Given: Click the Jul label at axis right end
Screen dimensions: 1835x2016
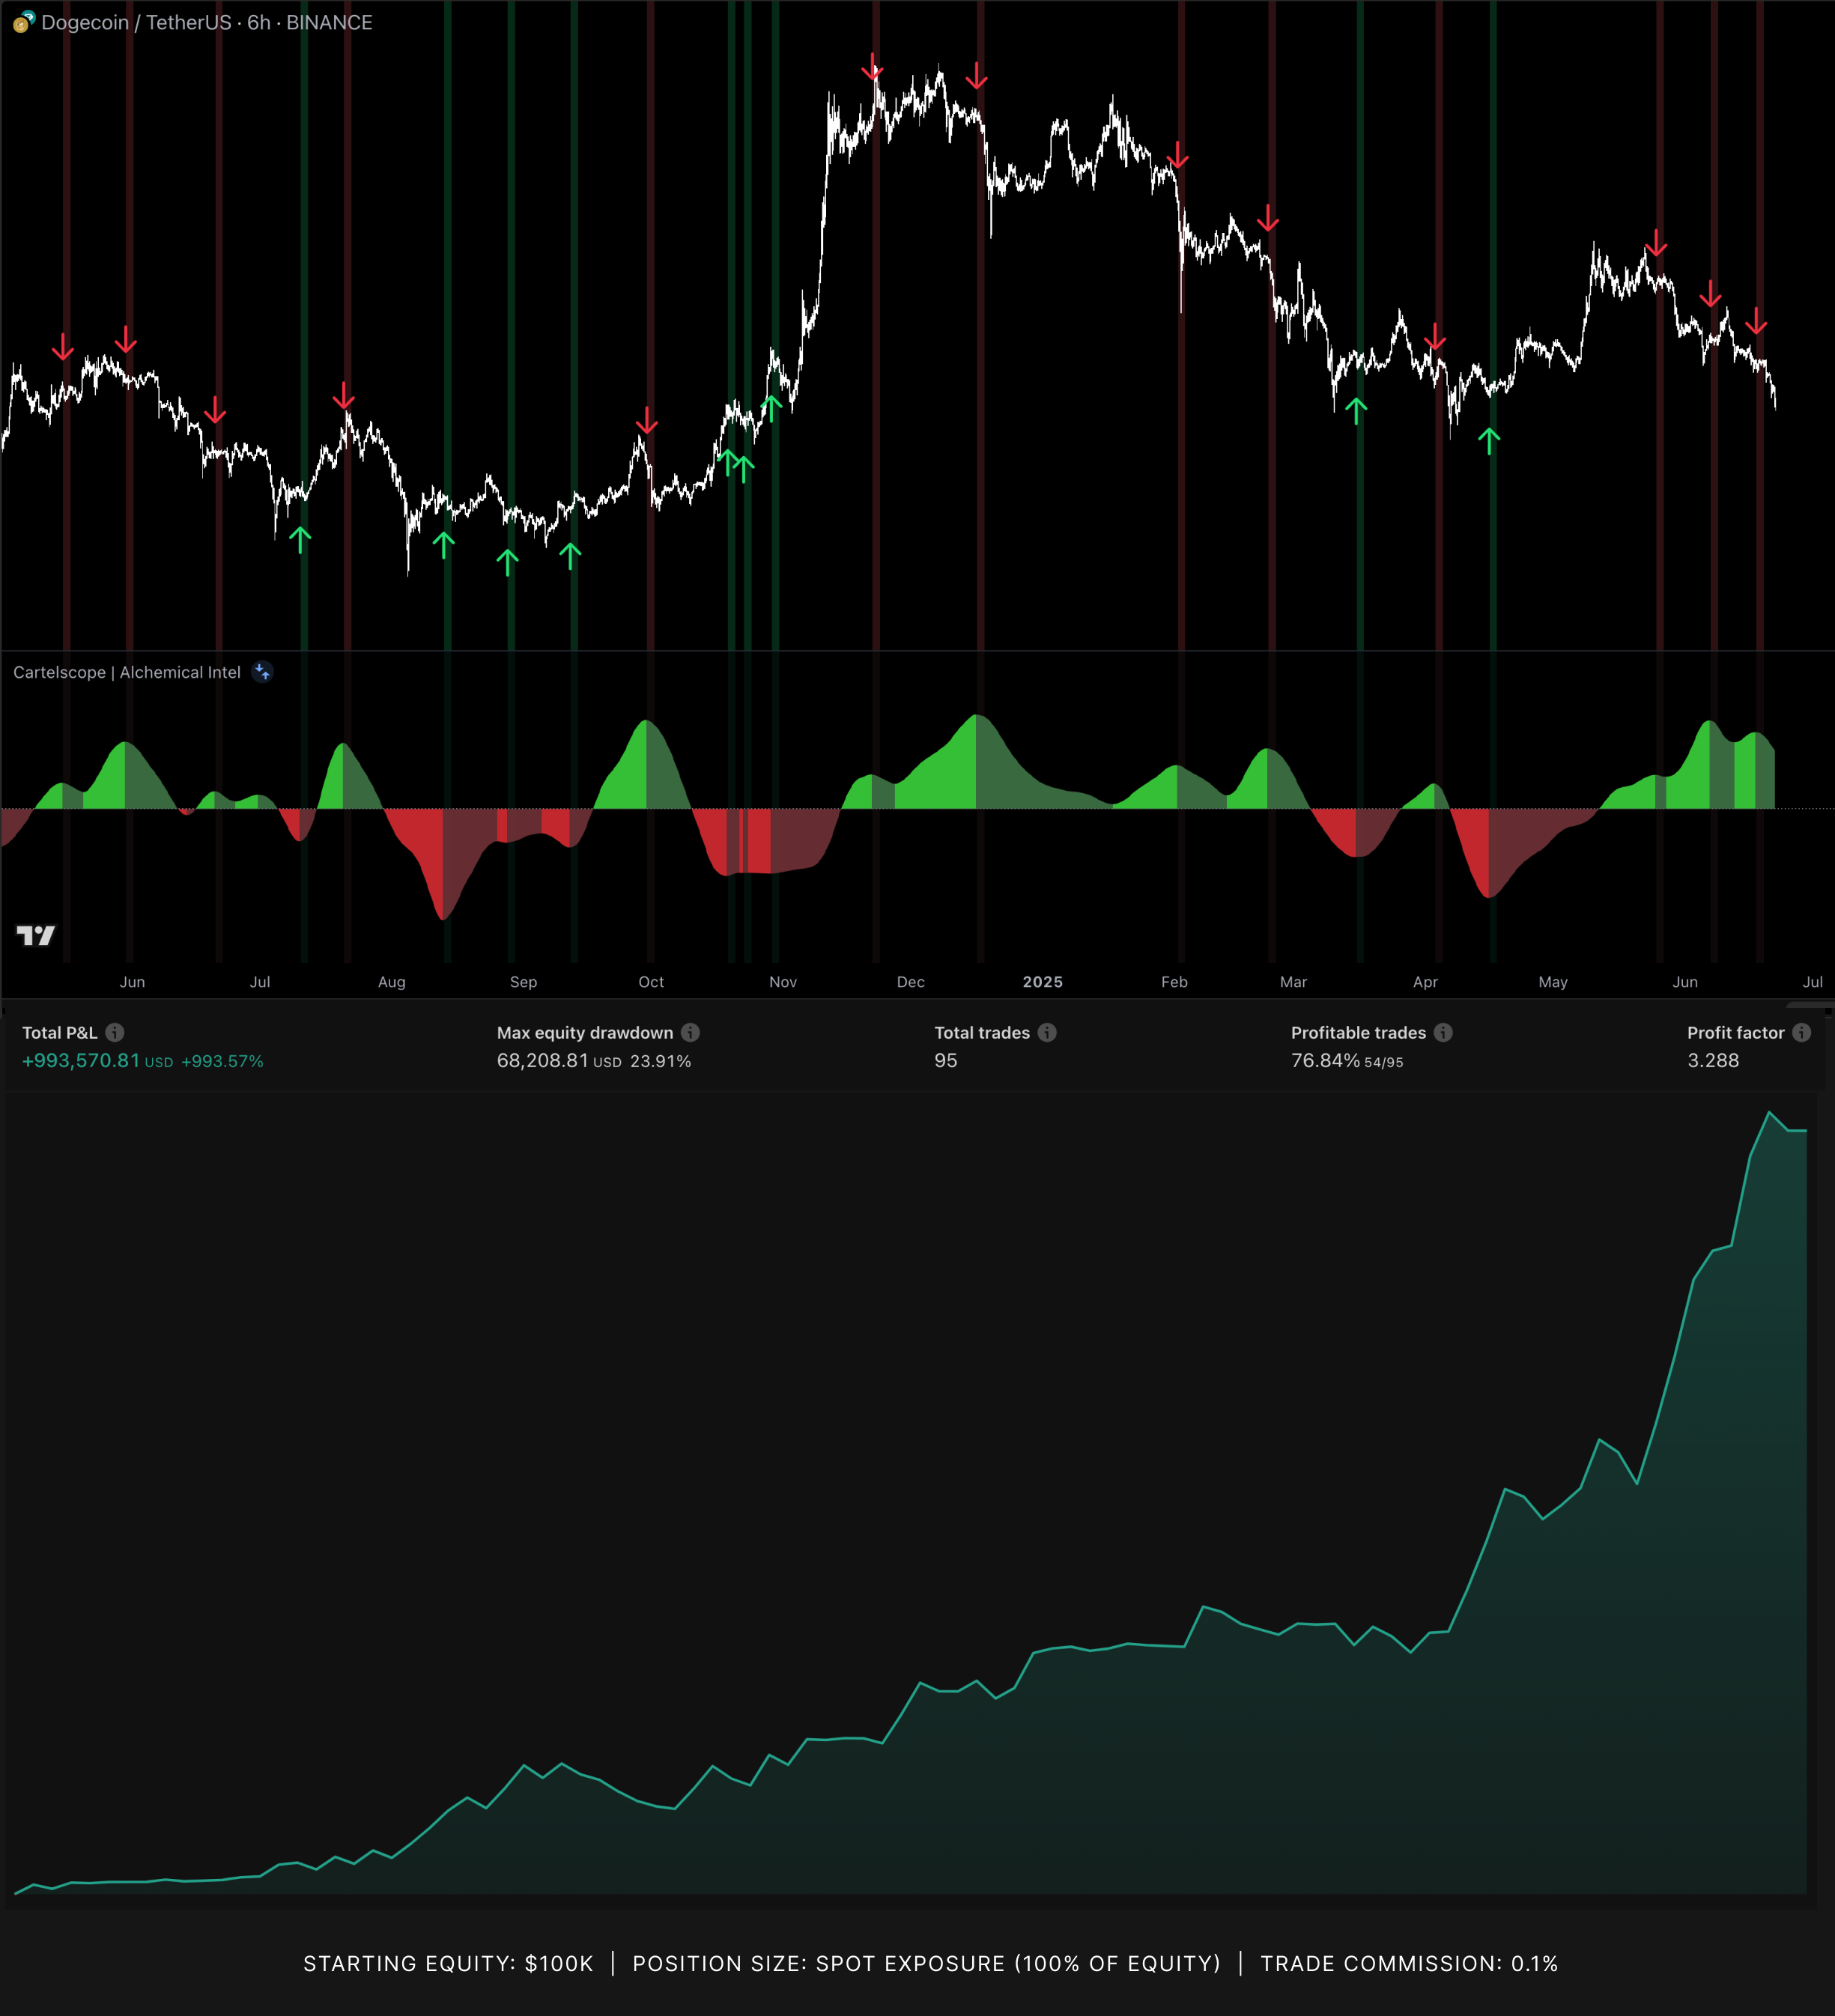Looking at the screenshot, I should point(1812,982).
